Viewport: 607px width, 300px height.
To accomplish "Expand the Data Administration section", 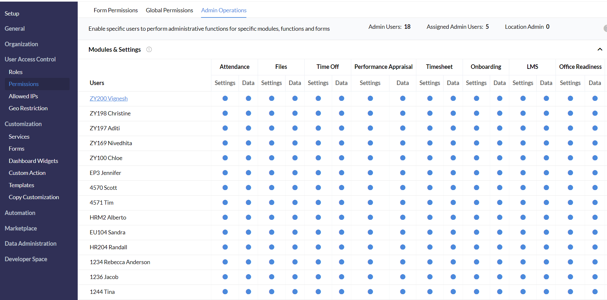I will [x=30, y=244].
